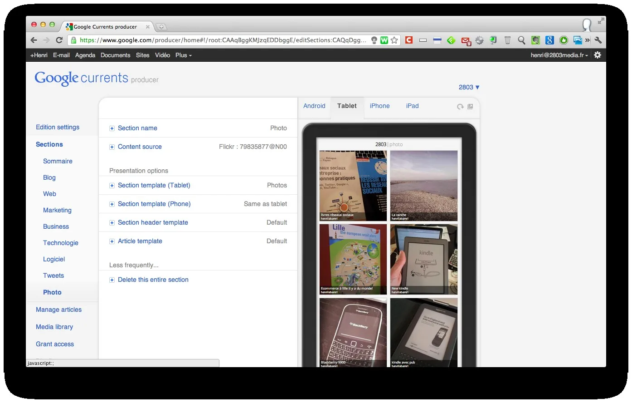The height and width of the screenshot is (403, 632).
Task: Open Edition settings
Action: click(58, 127)
